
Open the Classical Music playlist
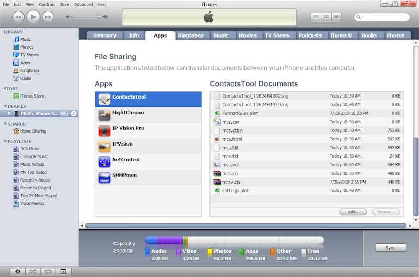(34, 156)
